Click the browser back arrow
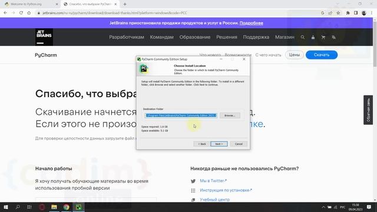 [x=5, y=13]
